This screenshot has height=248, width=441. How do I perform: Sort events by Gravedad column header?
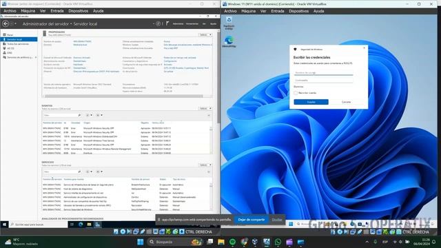pyautogui.click(x=75, y=123)
